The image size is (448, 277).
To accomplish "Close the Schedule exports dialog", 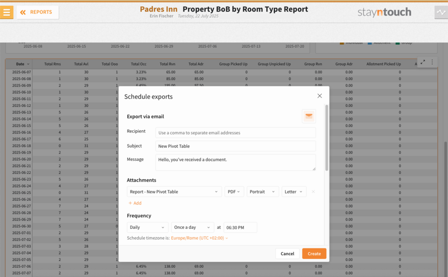I will pos(319,96).
